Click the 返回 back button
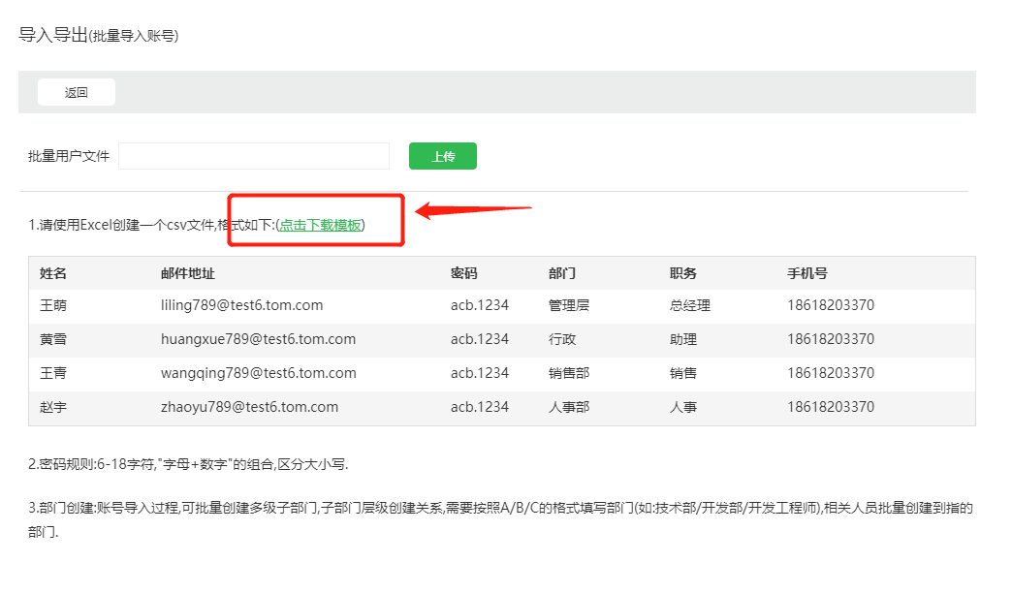Screen dimensions: 1012x594 (x=77, y=92)
